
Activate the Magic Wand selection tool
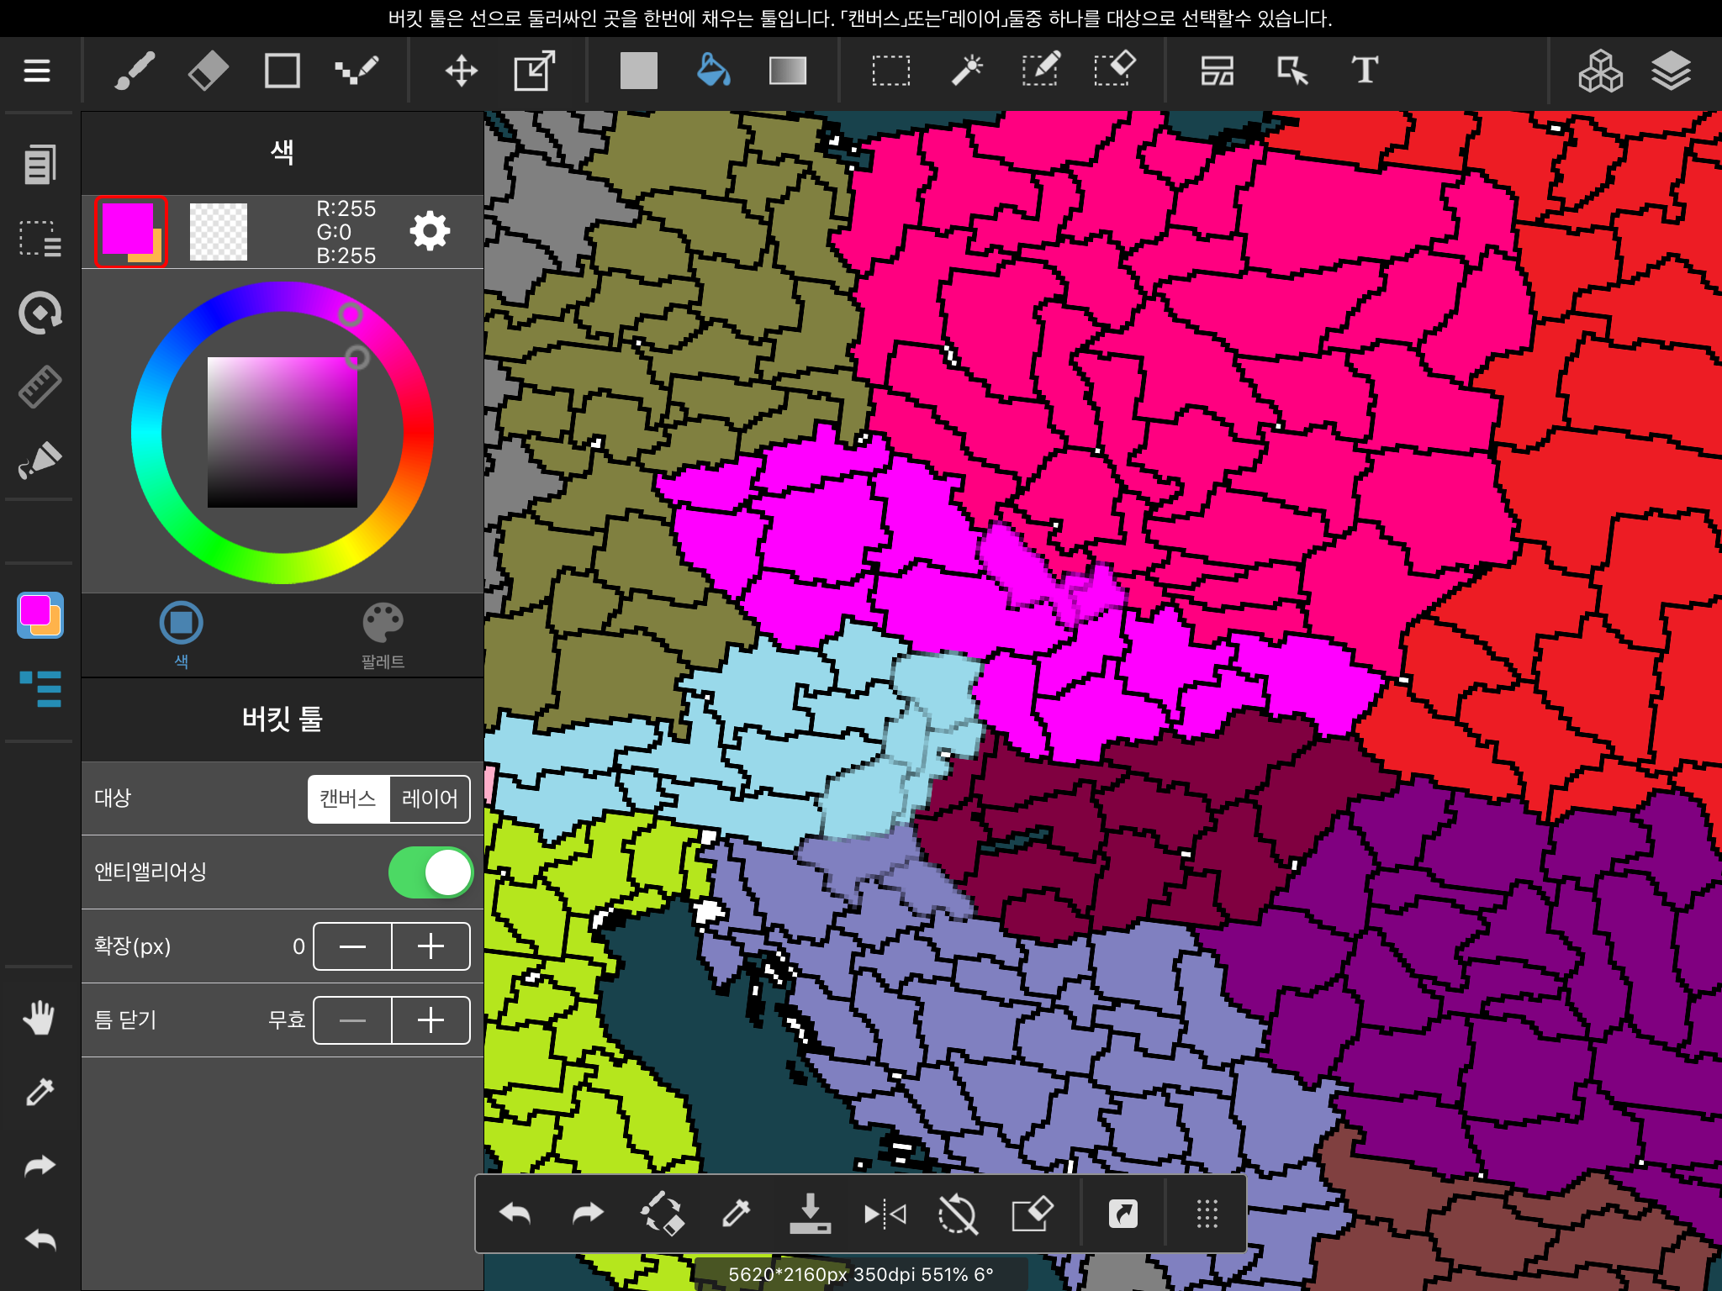coord(967,71)
